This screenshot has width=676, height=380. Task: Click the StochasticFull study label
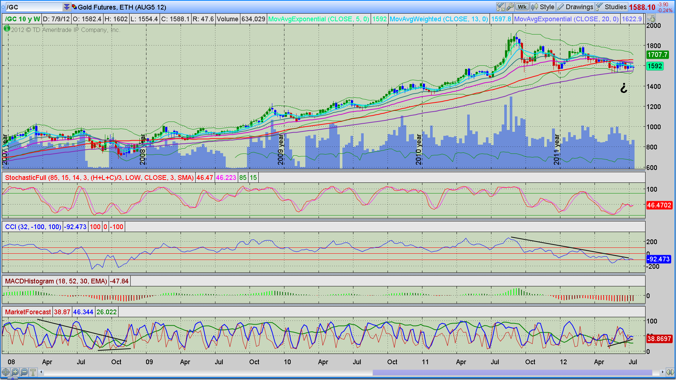coord(99,178)
